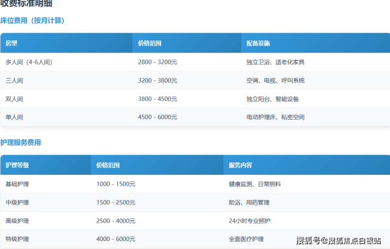The height and width of the screenshot is (249, 390).
Task: Click the 单人间 room type cell
Action: (14, 117)
